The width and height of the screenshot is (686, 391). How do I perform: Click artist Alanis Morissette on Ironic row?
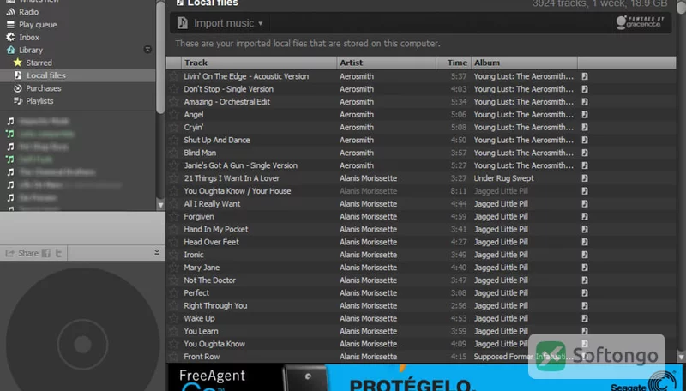(368, 255)
